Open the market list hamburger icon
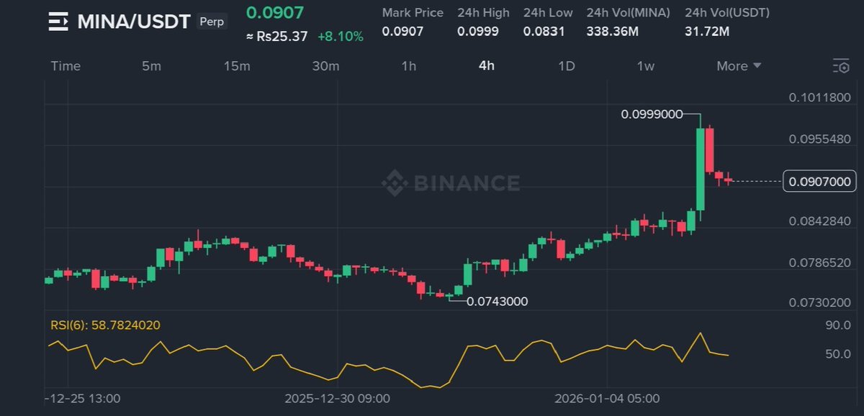This screenshot has width=864, height=416. point(58,21)
